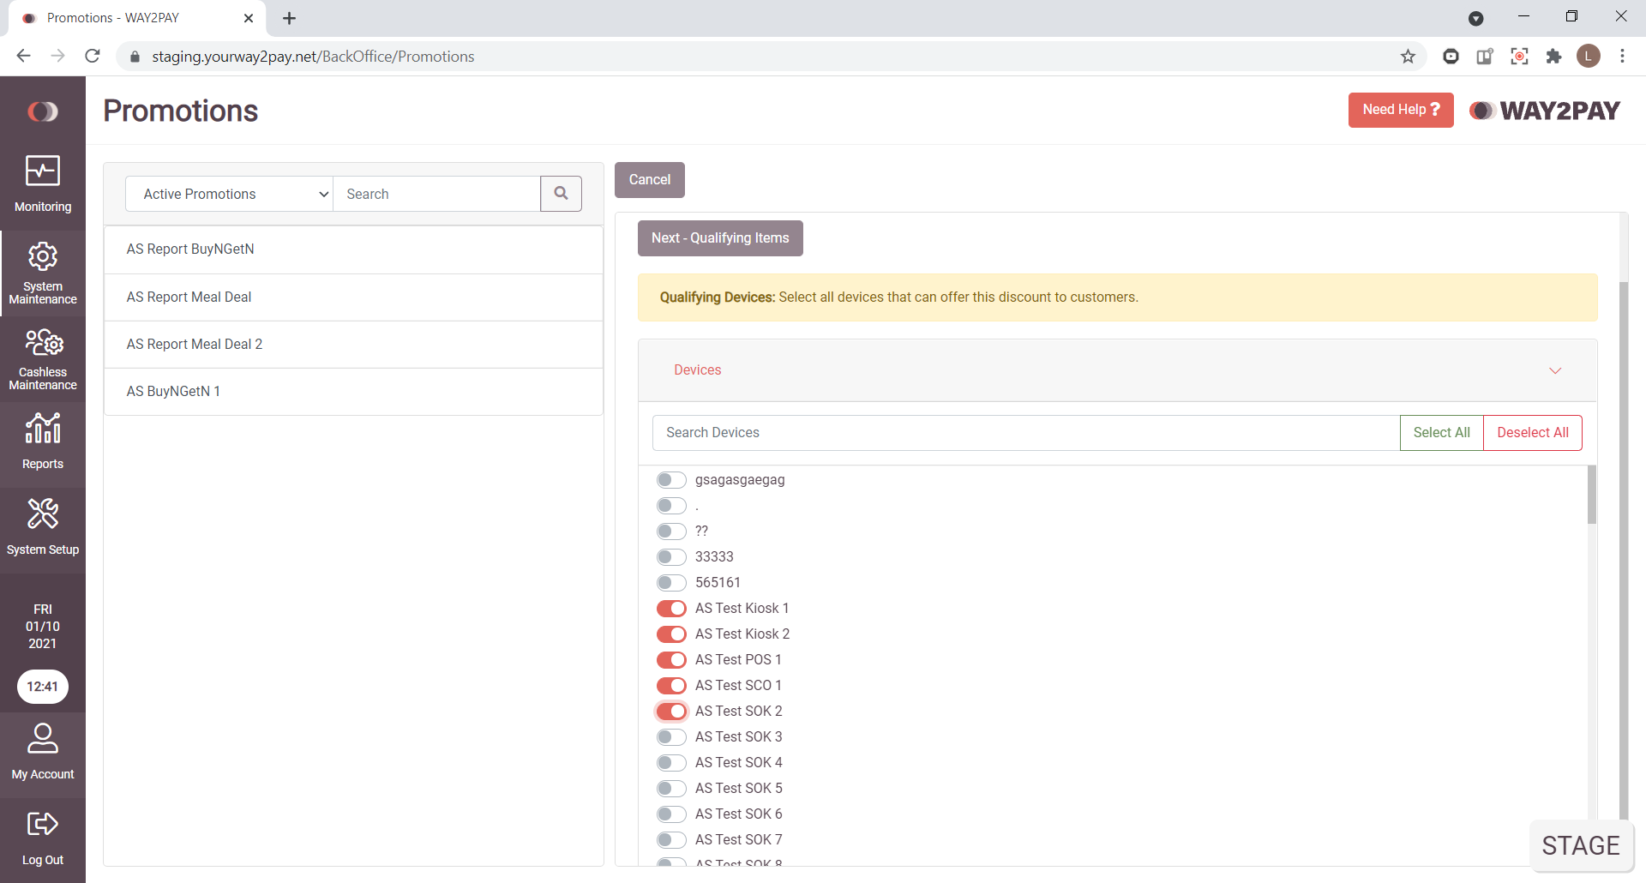Enable the AS Test SOK 3 toggle
The width and height of the screenshot is (1646, 883).
pos(671,737)
